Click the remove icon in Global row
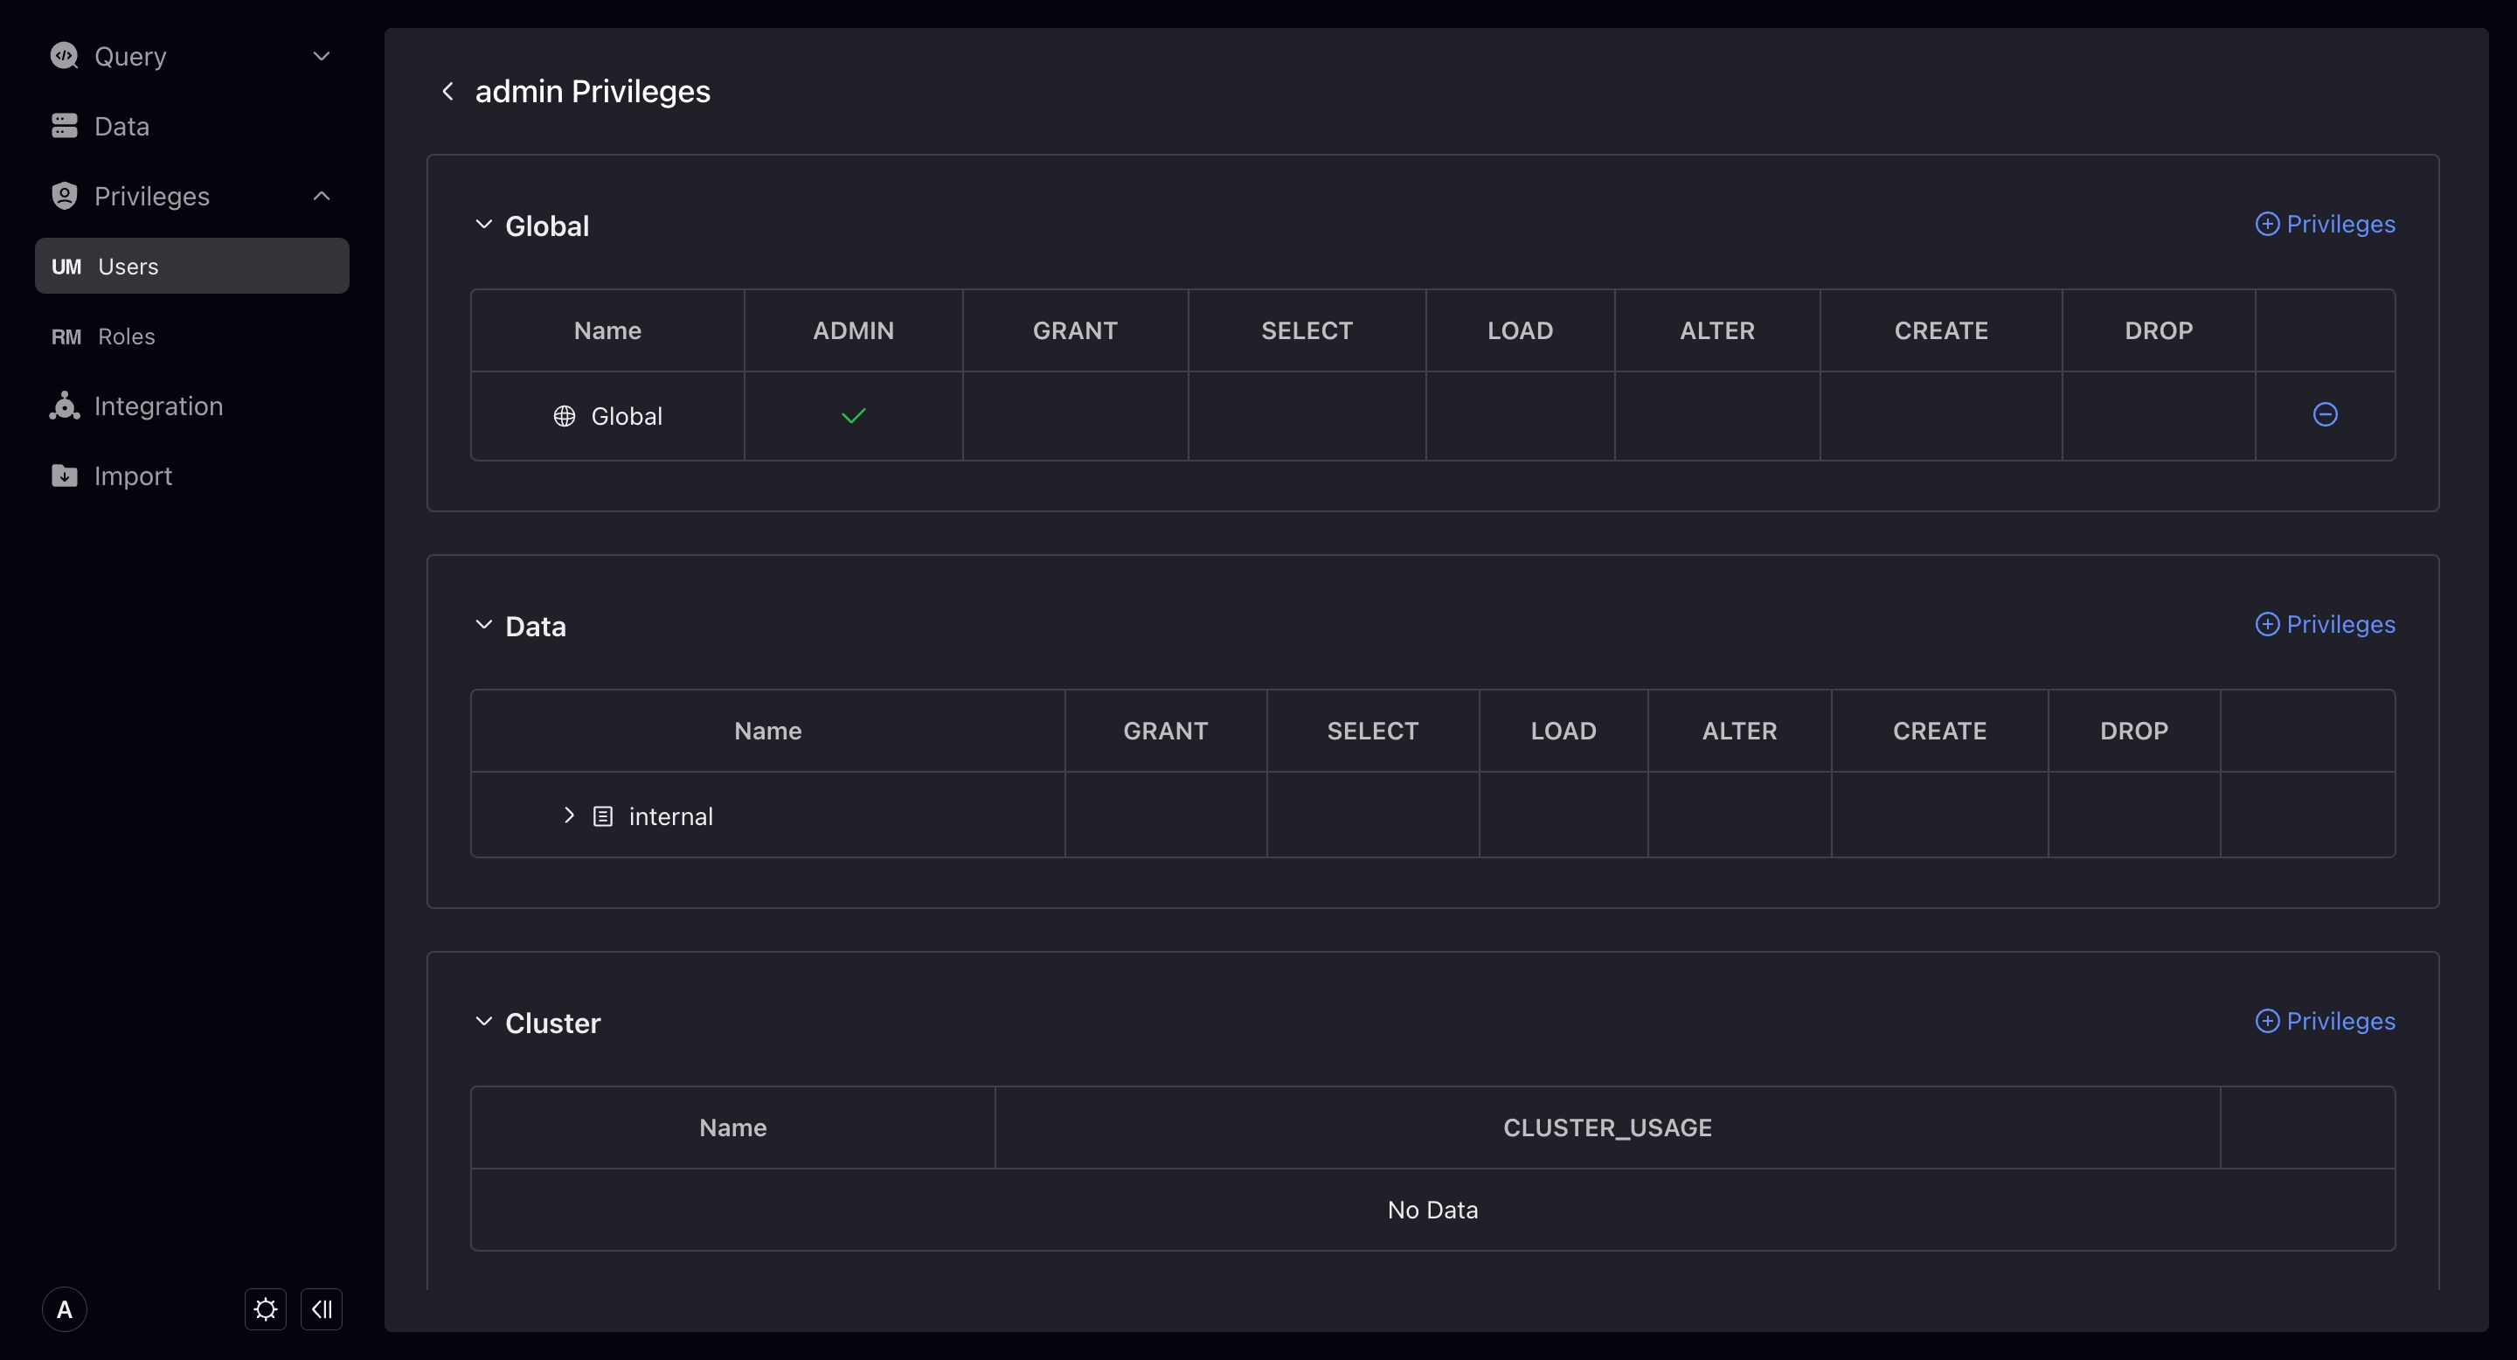This screenshot has height=1360, width=2517. tap(2325, 414)
